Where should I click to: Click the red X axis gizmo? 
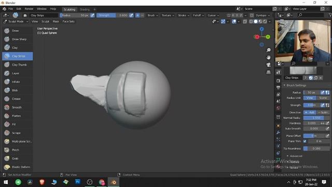(257, 37)
